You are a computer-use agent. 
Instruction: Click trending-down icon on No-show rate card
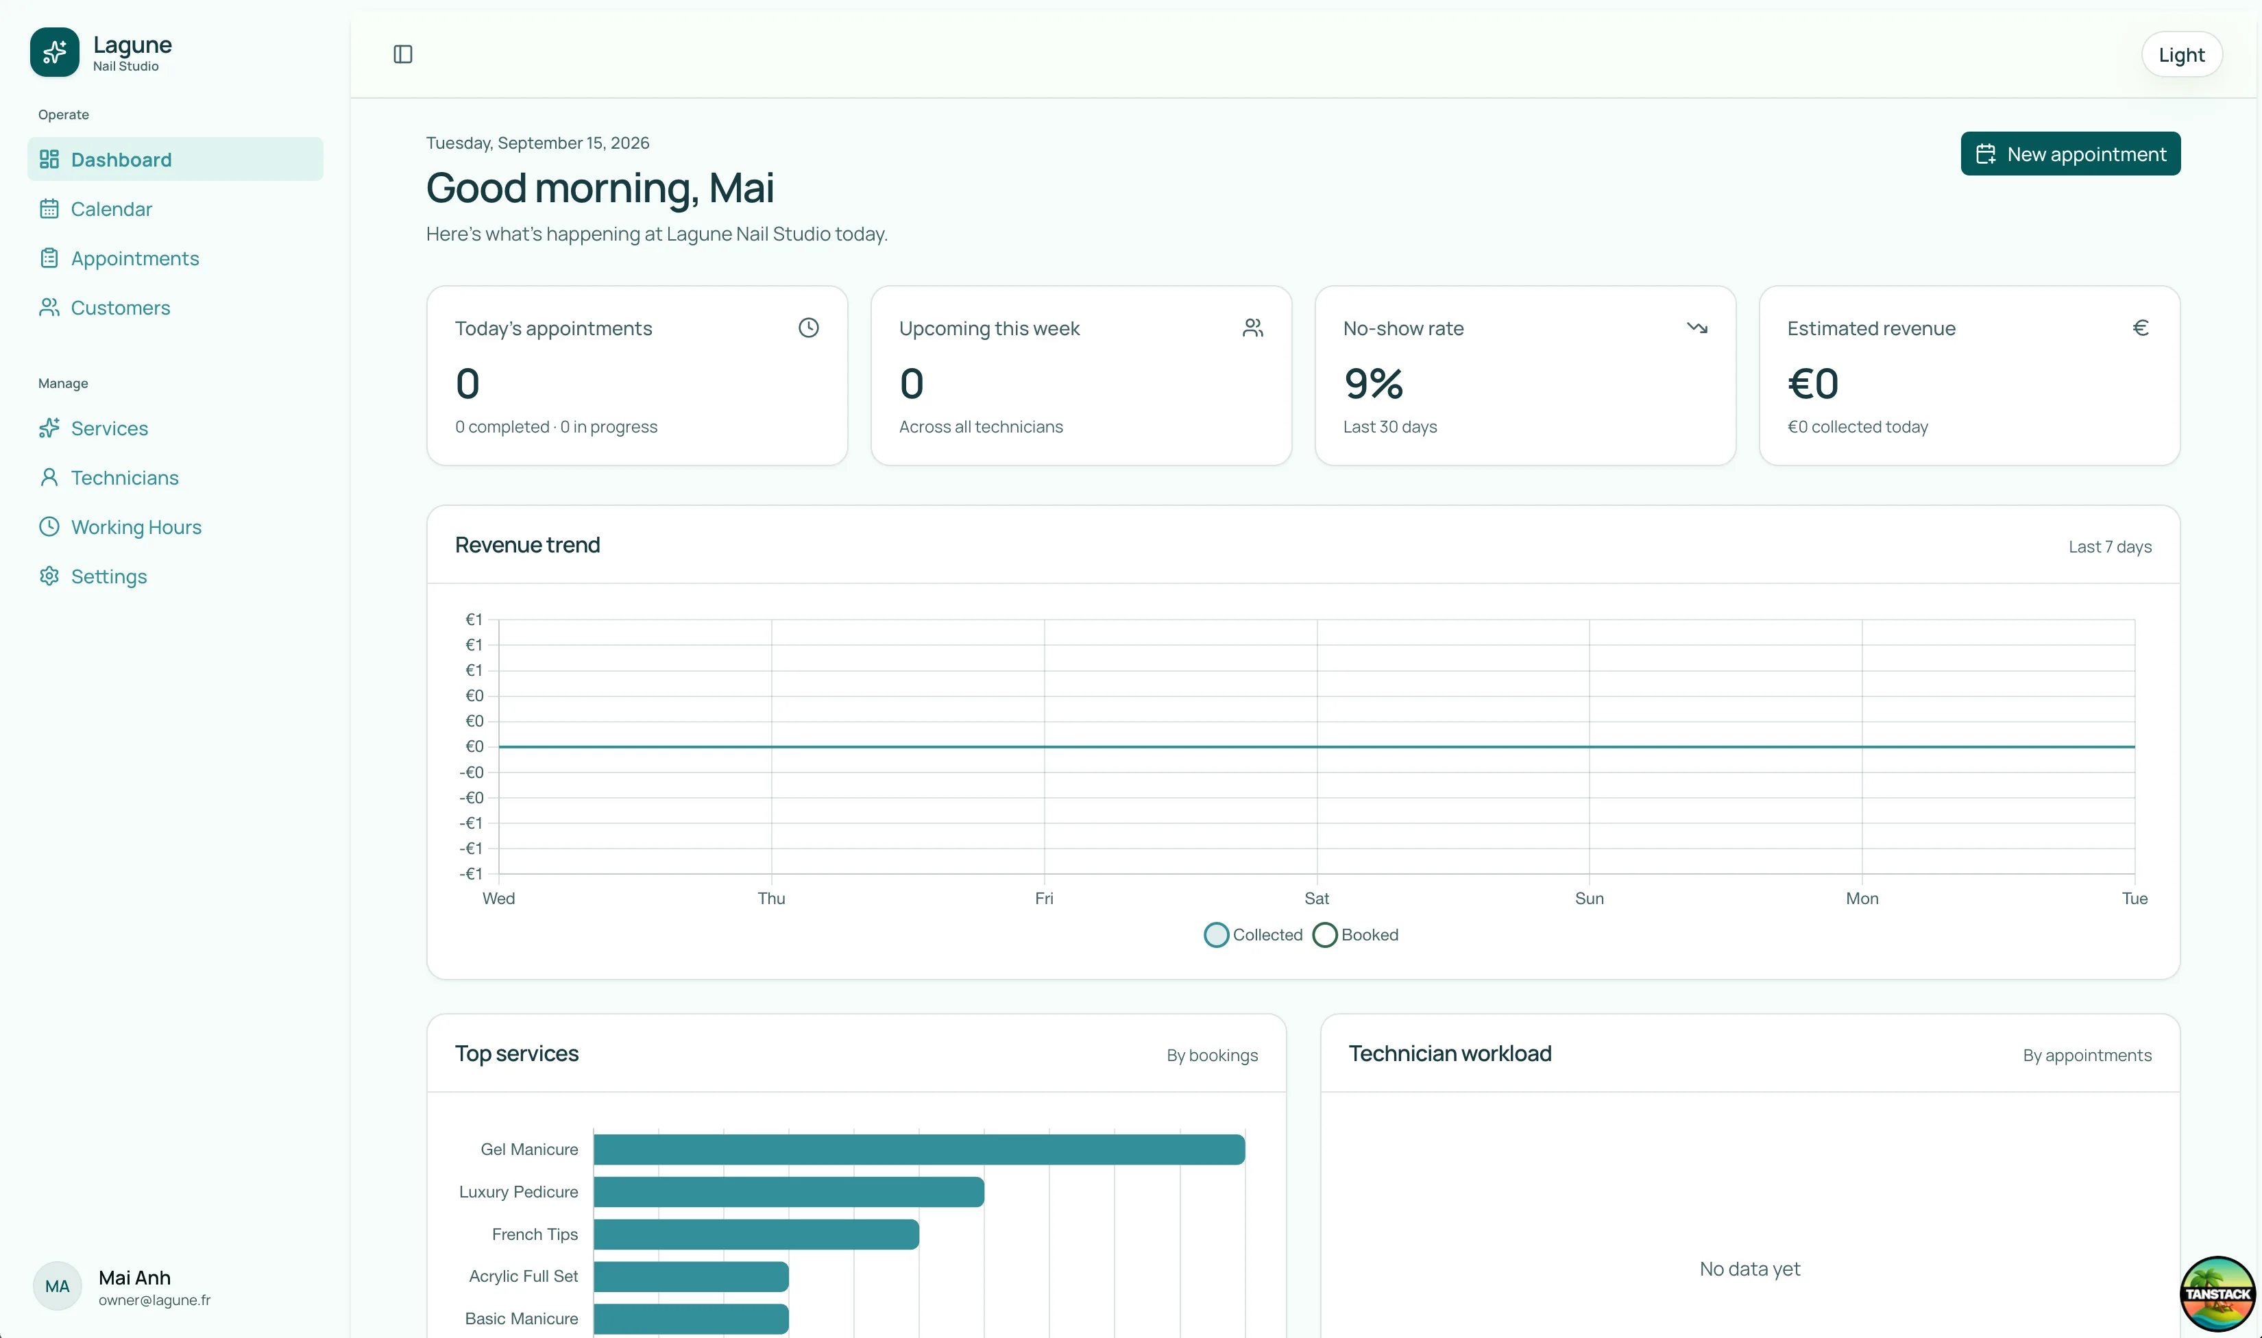pyautogui.click(x=1696, y=328)
